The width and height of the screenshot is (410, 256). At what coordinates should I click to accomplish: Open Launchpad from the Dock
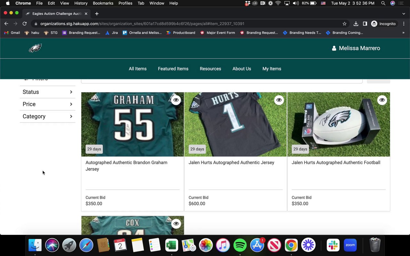point(69,245)
